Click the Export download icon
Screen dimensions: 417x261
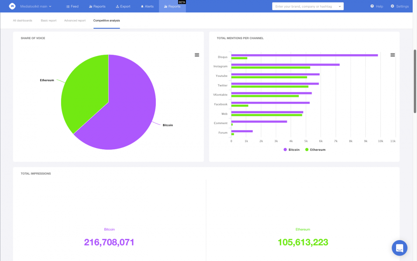click(117, 7)
